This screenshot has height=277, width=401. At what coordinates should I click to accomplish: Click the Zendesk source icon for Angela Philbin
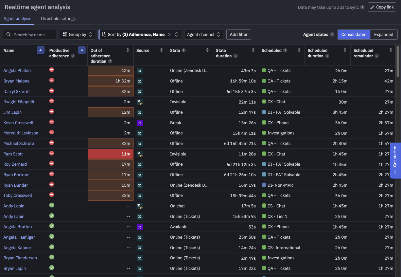click(139, 70)
